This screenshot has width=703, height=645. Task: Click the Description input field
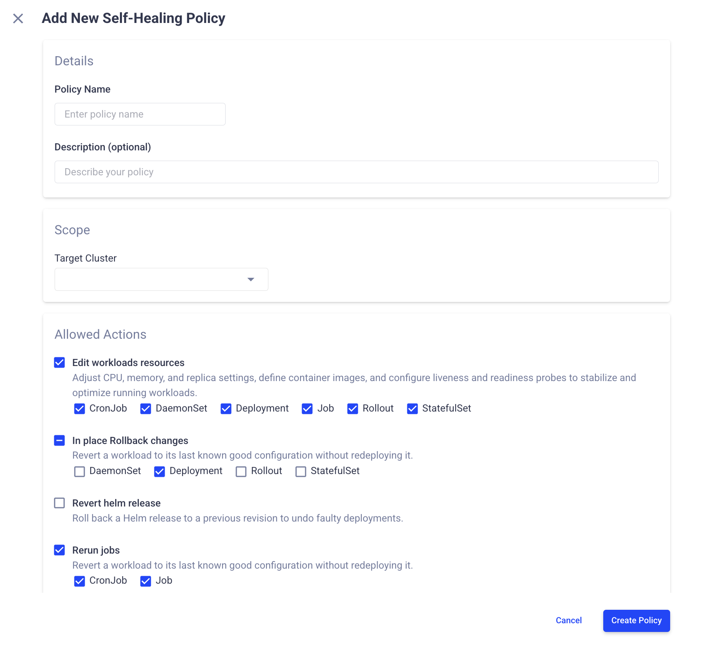[356, 172]
